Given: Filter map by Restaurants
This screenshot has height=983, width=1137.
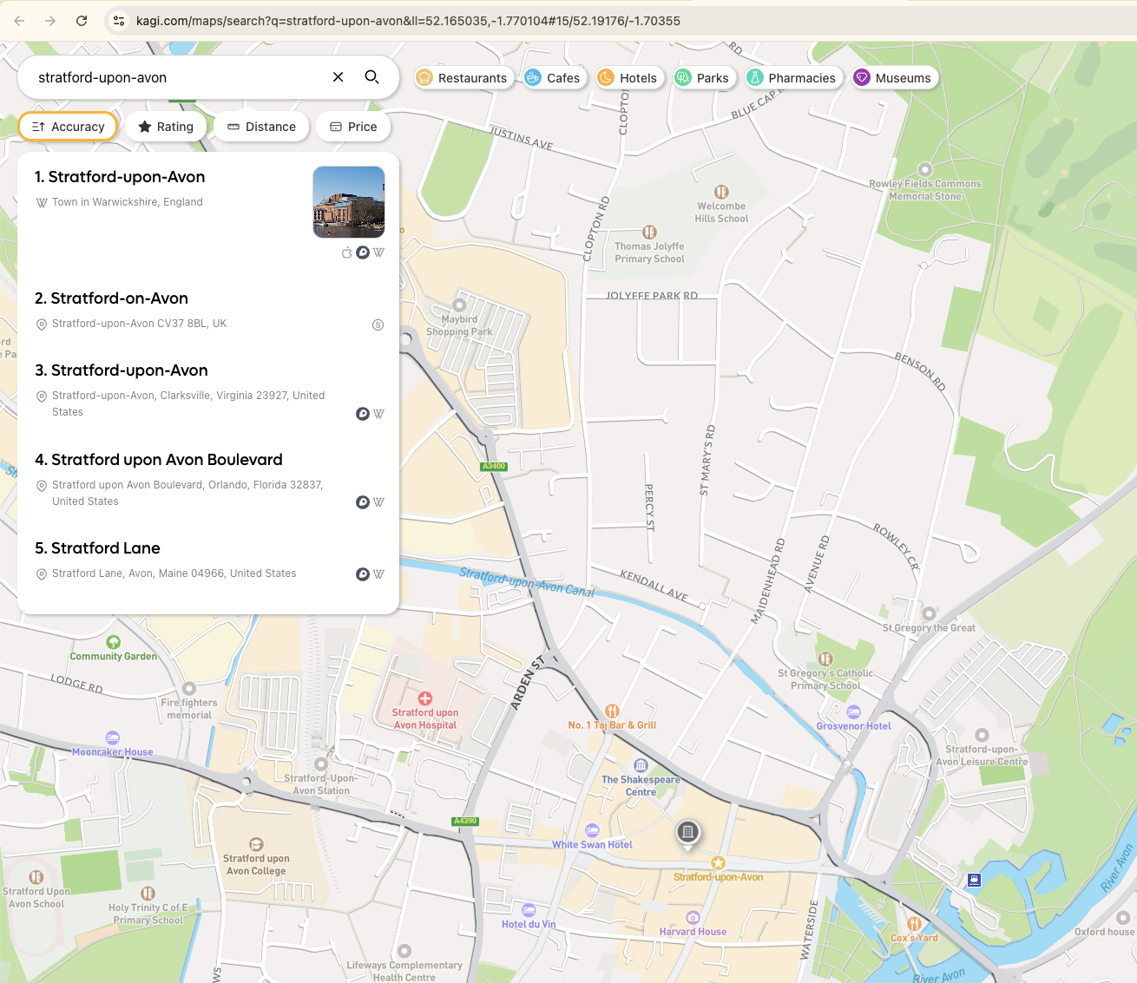Looking at the screenshot, I should pos(462,78).
